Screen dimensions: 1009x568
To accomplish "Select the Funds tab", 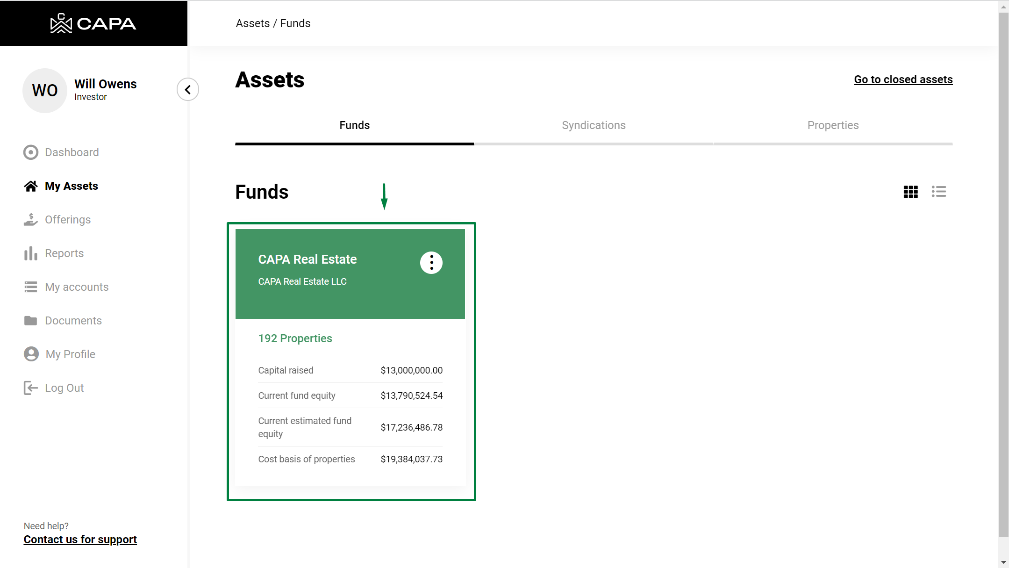I will 354,125.
